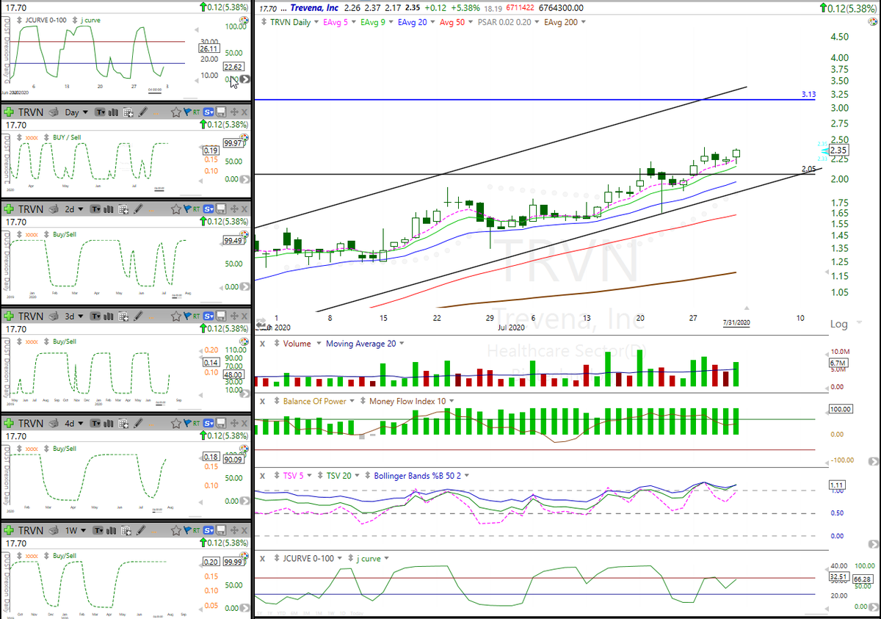Click the 7/31/2020 date marker

coord(736,323)
